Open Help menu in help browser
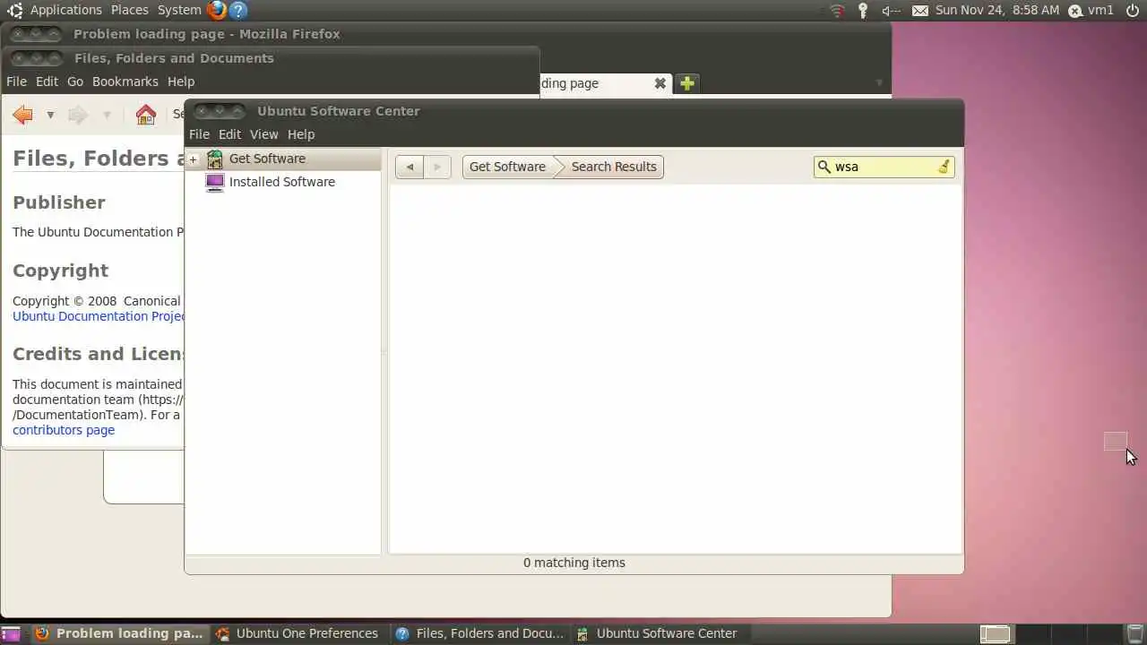 pyautogui.click(x=181, y=82)
